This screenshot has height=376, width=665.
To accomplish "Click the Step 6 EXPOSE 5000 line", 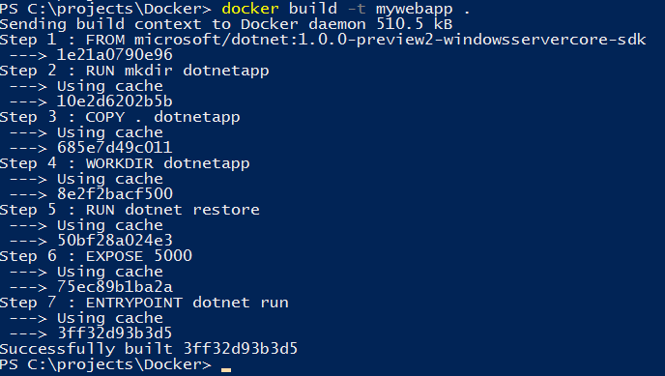I will click(96, 256).
